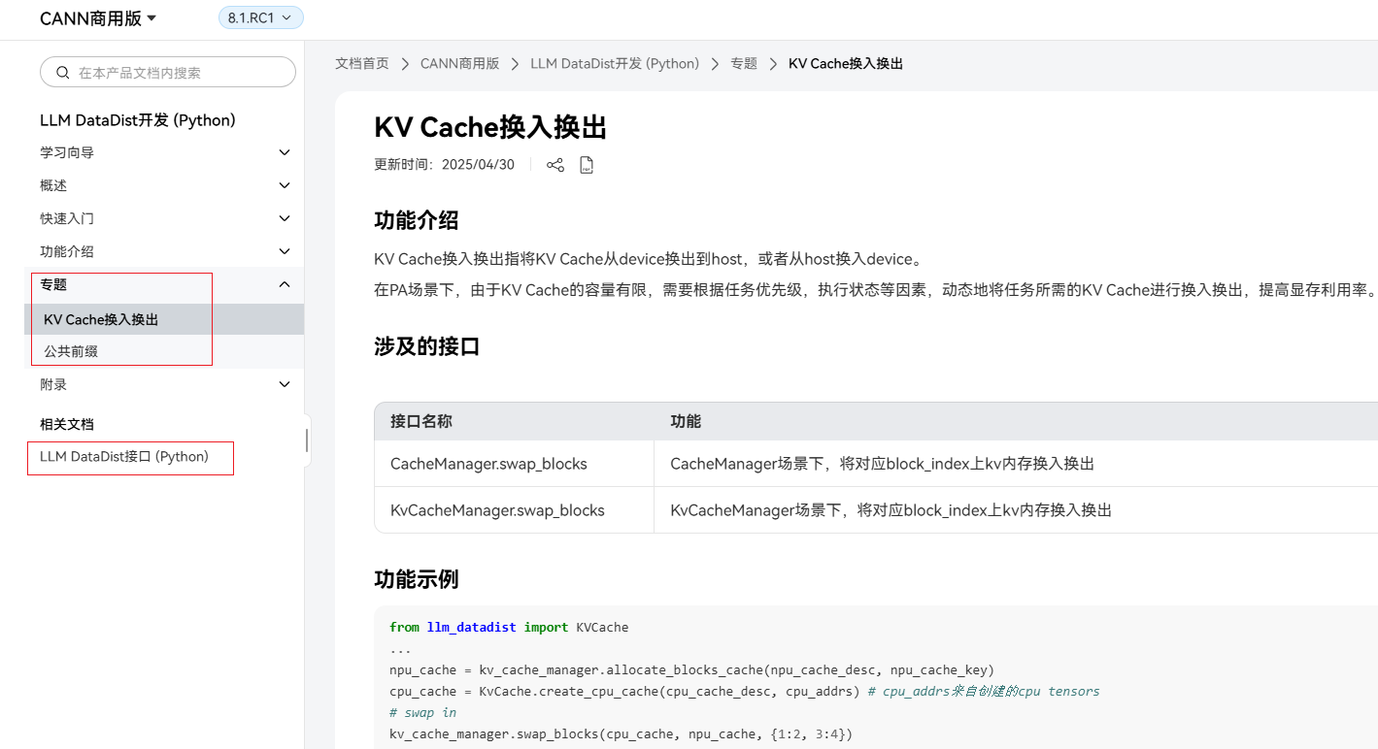This screenshot has height=749, width=1378.
Task: Click the documentation search field
Action: click(x=168, y=72)
